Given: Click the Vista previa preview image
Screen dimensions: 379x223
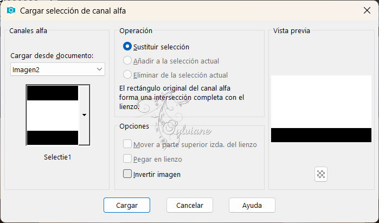Looking at the screenshot, I should (x=321, y=109).
